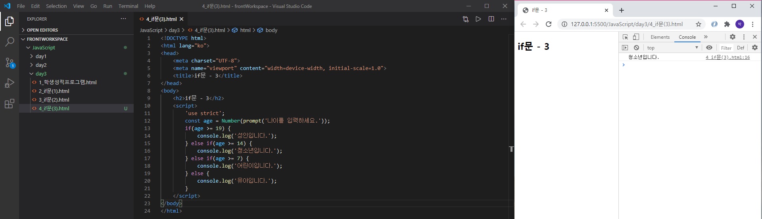Open the Go menu

(x=94, y=6)
